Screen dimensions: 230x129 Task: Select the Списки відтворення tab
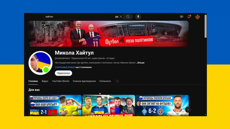(x=84, y=81)
